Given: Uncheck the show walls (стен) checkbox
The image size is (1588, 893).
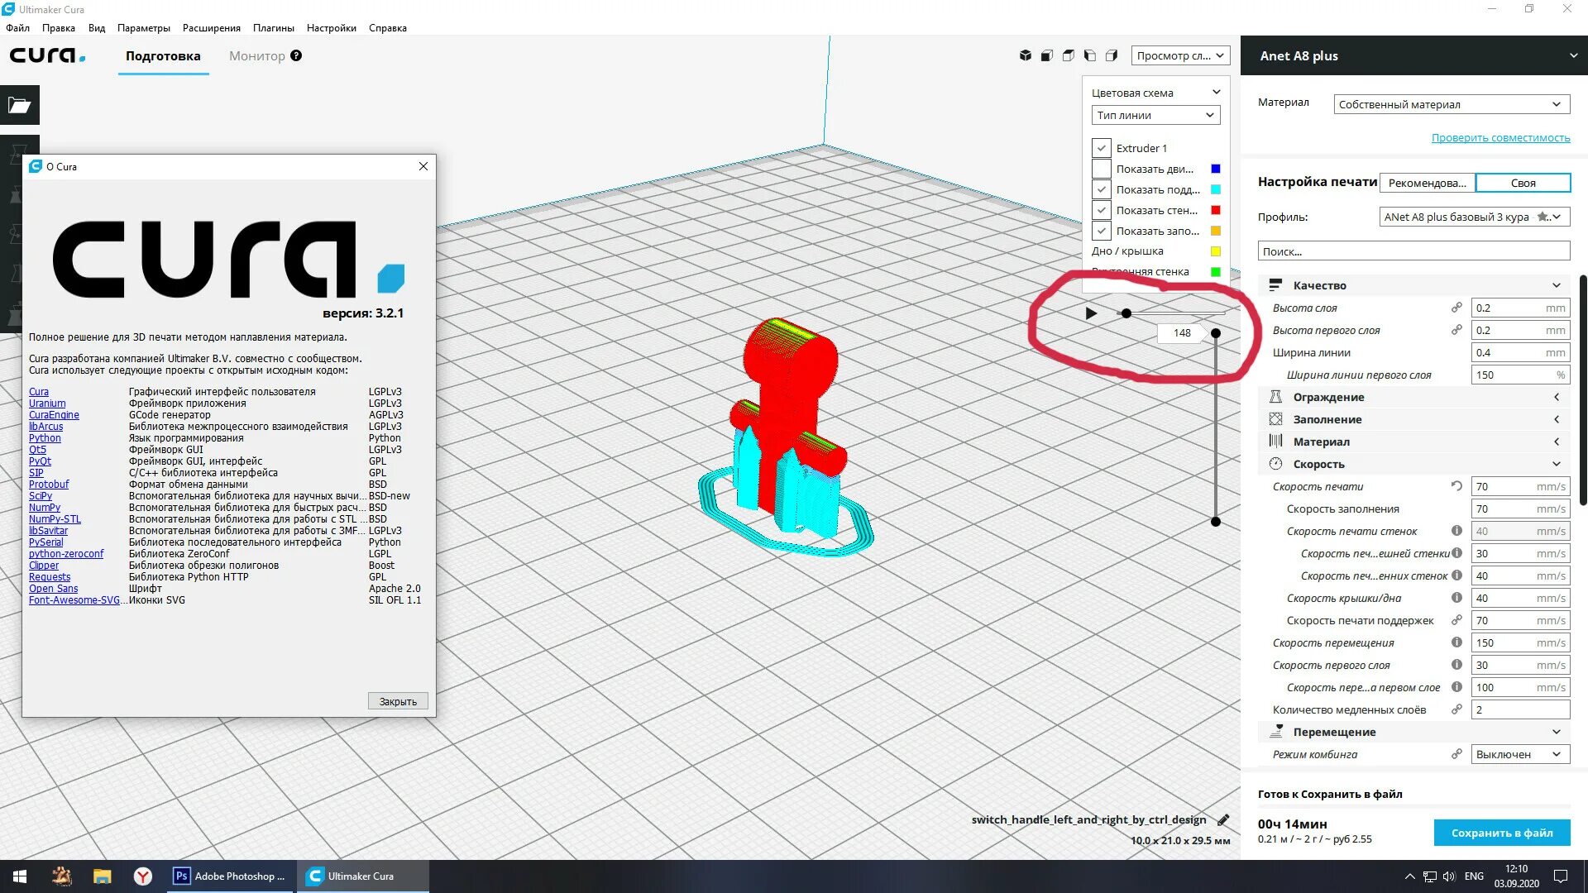Looking at the screenshot, I should coord(1101,210).
